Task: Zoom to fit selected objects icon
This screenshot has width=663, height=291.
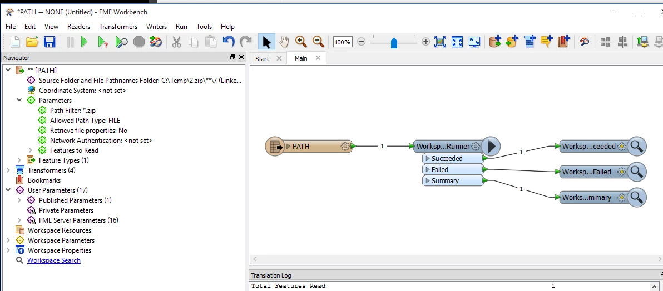Action: pyautogui.click(x=440, y=42)
